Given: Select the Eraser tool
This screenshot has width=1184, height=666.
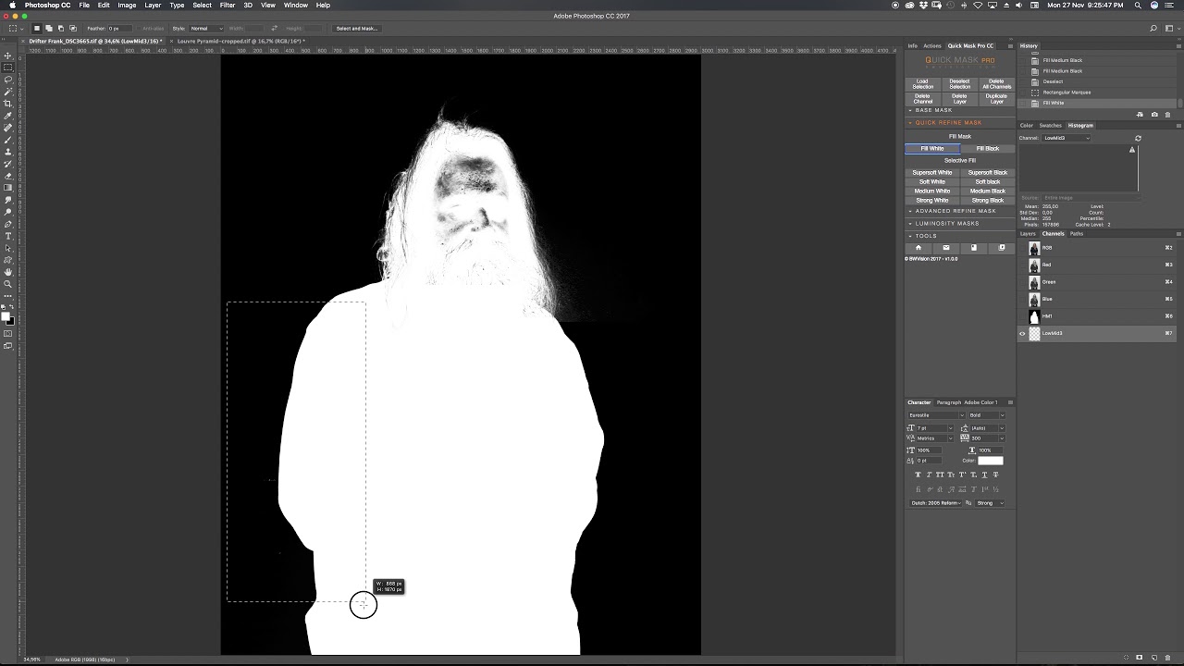Looking at the screenshot, I should [8, 176].
